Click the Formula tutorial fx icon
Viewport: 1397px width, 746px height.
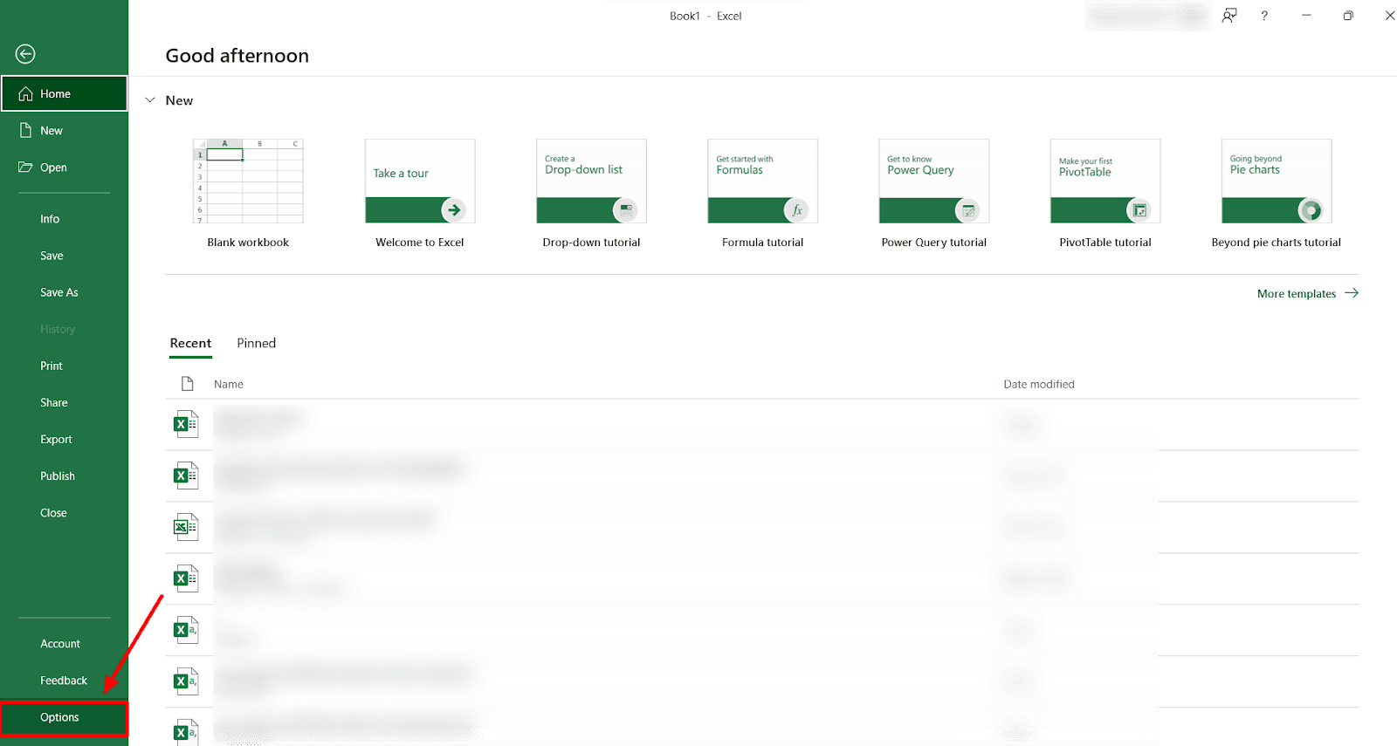click(x=796, y=210)
